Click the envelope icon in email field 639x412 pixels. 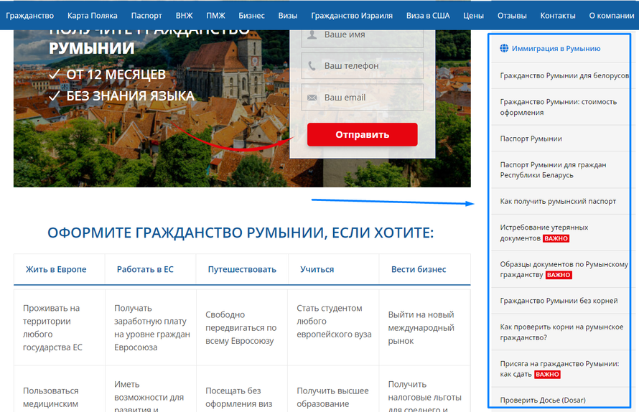pyautogui.click(x=312, y=98)
